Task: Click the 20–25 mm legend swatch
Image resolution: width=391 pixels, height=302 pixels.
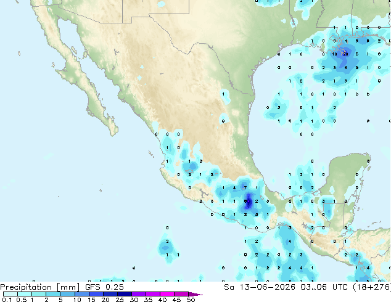Action: coord(110,294)
